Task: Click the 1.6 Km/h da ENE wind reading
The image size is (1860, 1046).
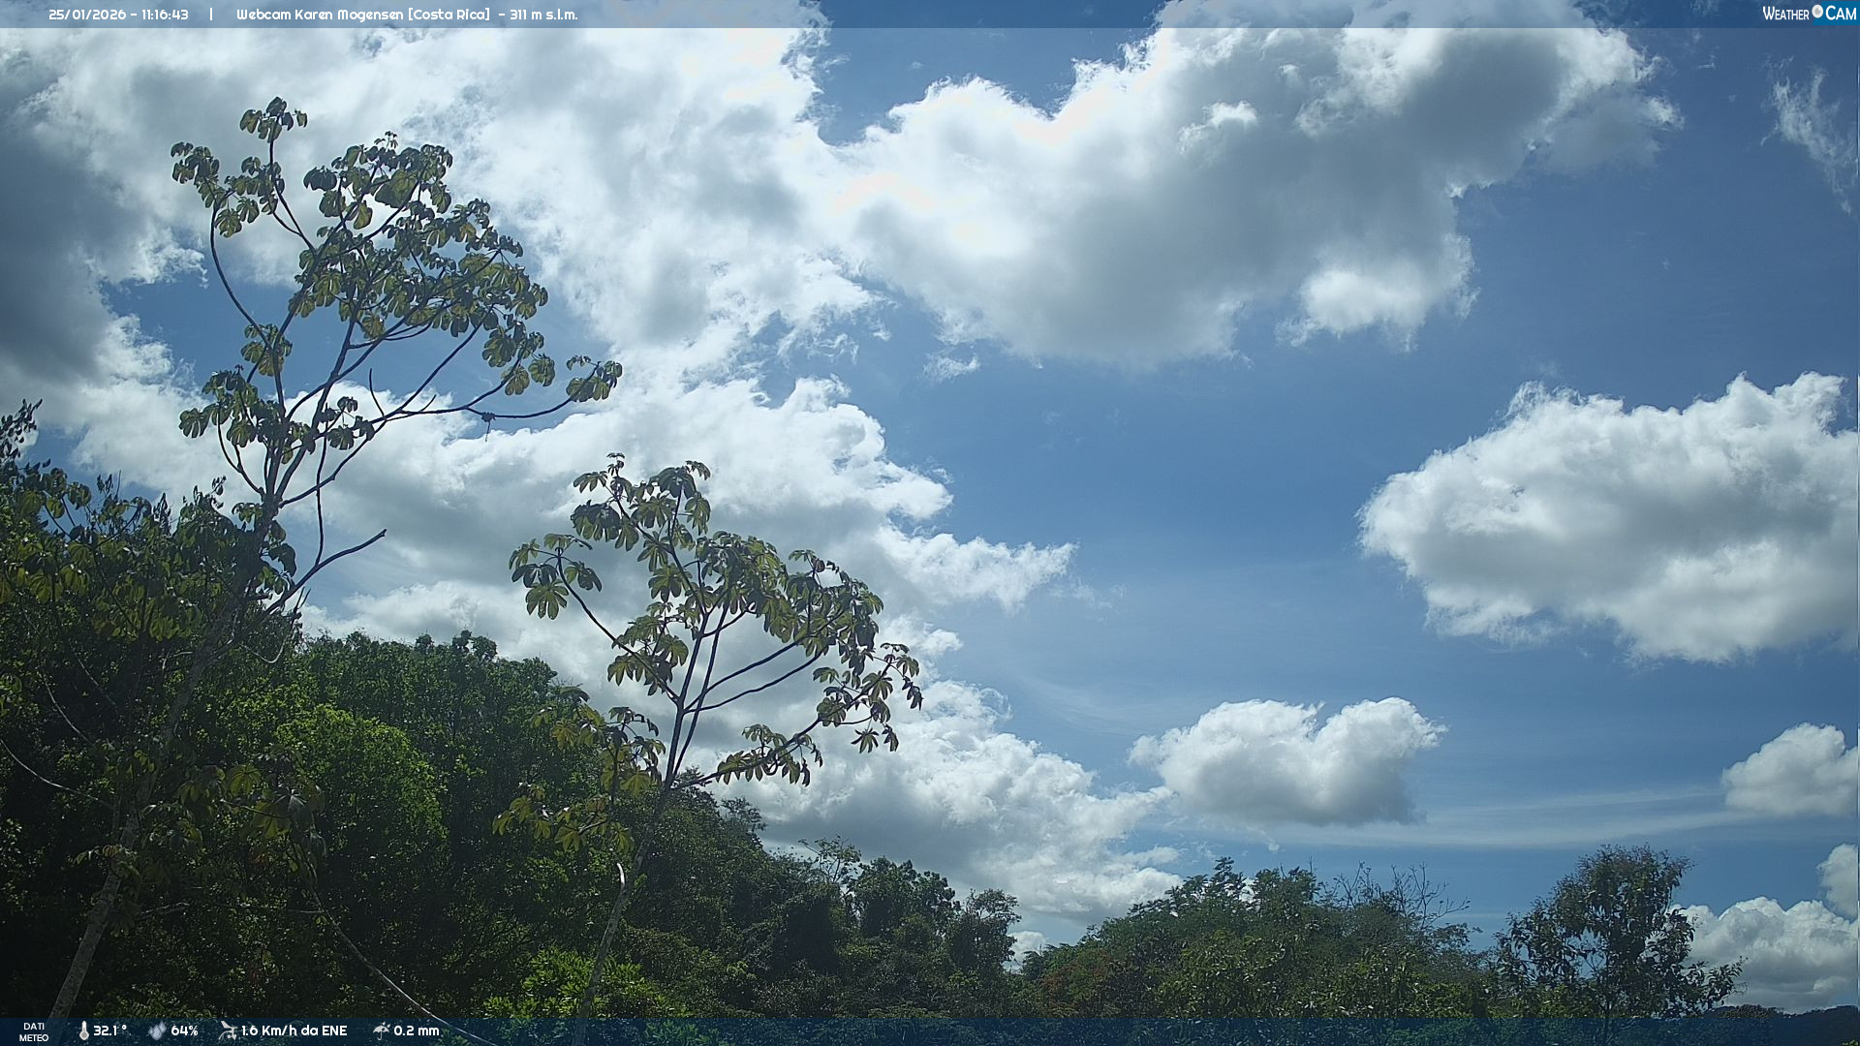Action: coord(294,1031)
